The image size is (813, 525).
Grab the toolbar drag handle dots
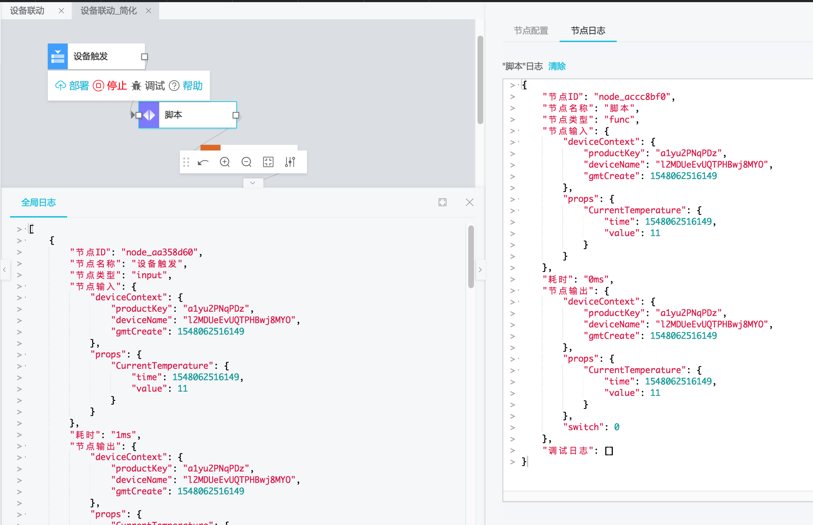(186, 162)
